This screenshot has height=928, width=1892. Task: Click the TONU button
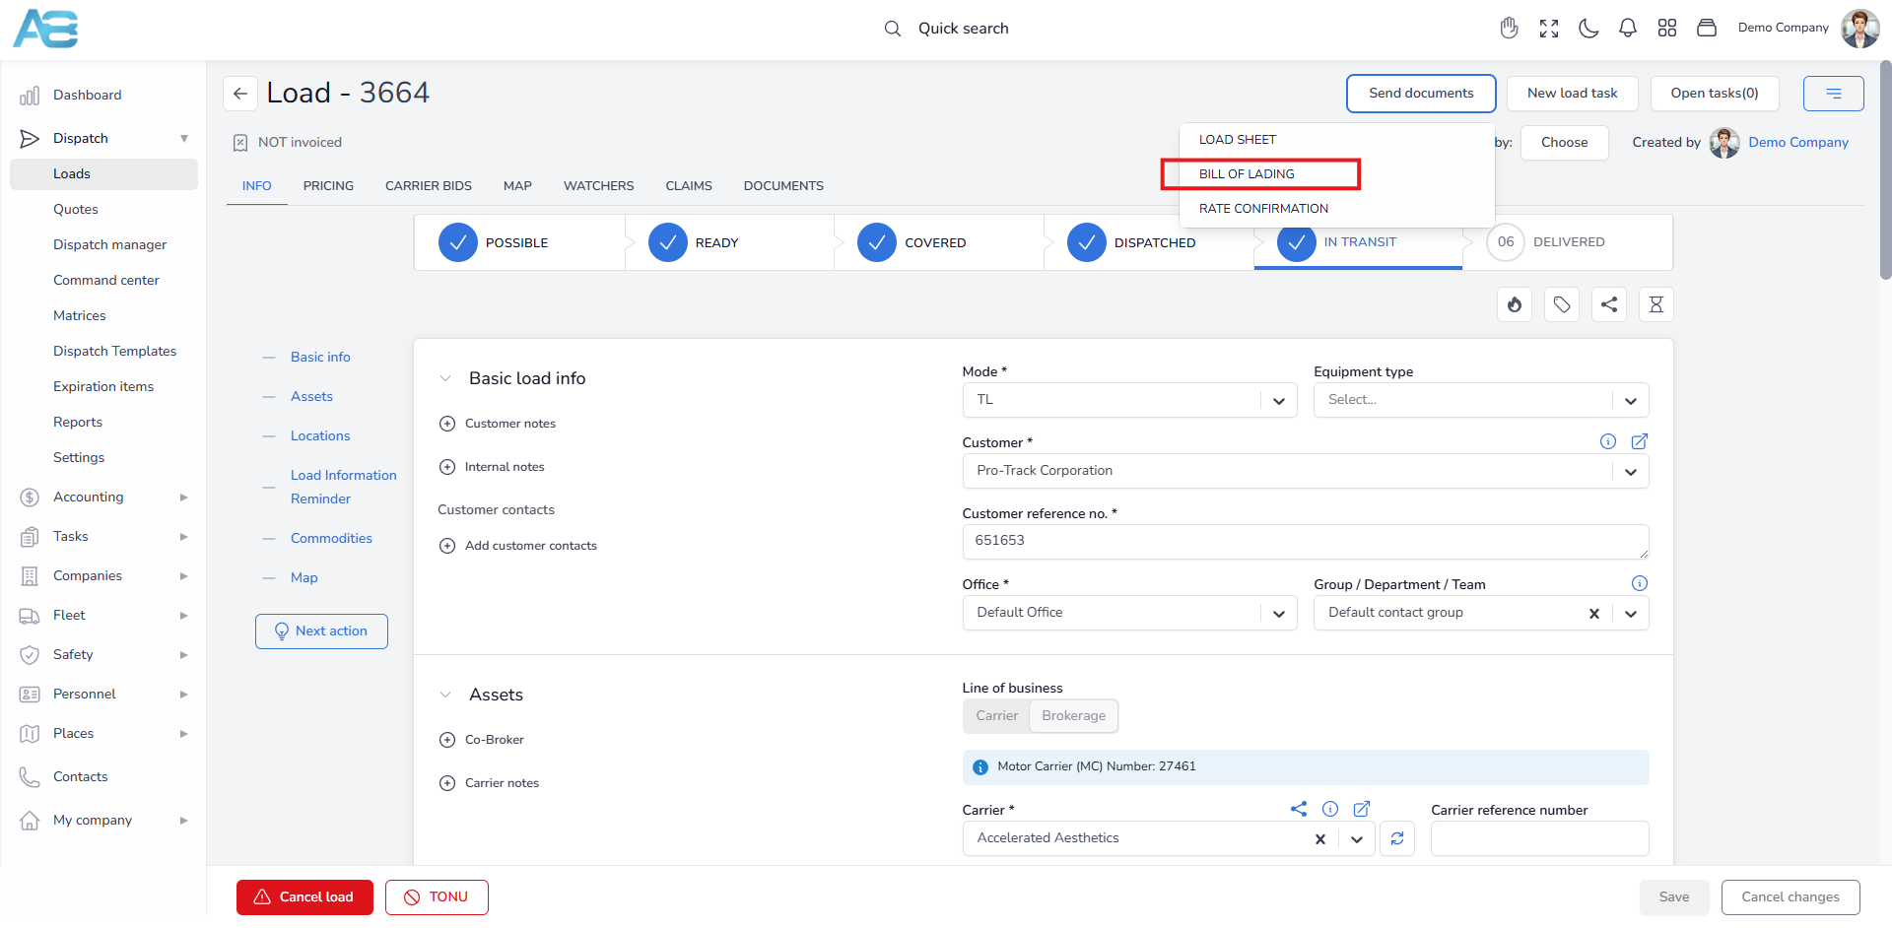[437, 897]
